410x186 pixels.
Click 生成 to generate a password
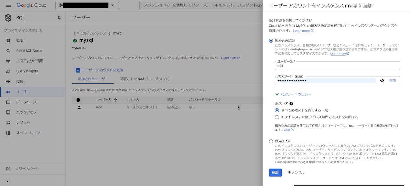[393, 80]
